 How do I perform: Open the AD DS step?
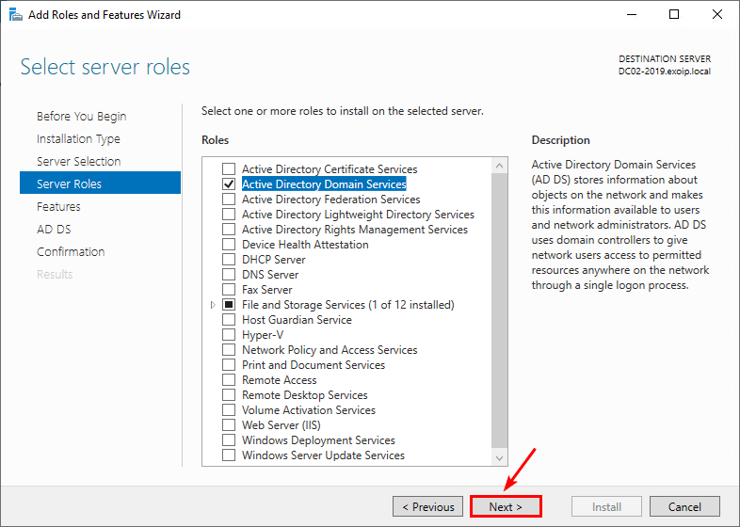tap(54, 230)
